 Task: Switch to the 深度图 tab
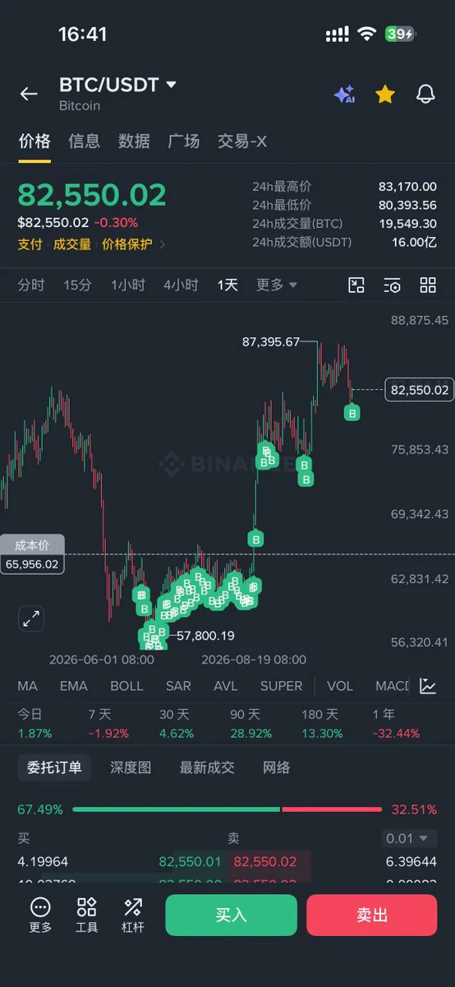point(131,767)
